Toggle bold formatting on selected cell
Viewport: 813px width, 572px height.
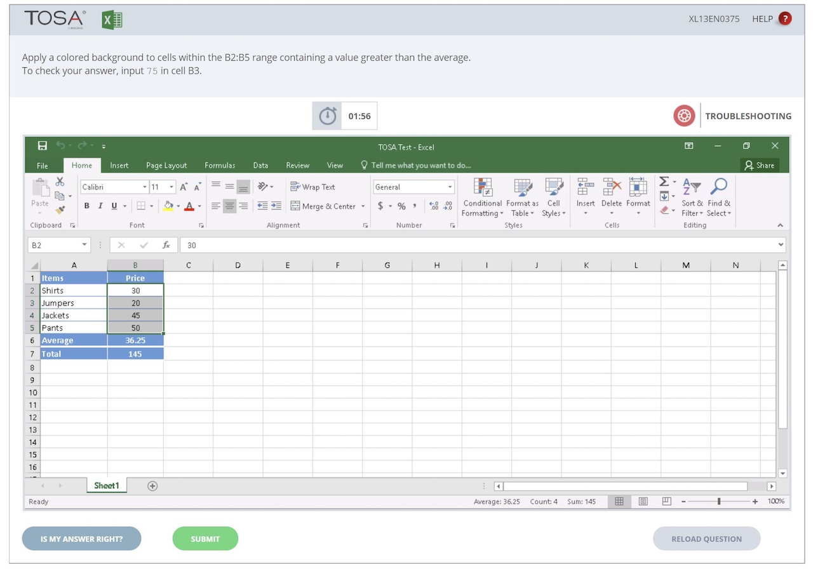click(87, 206)
